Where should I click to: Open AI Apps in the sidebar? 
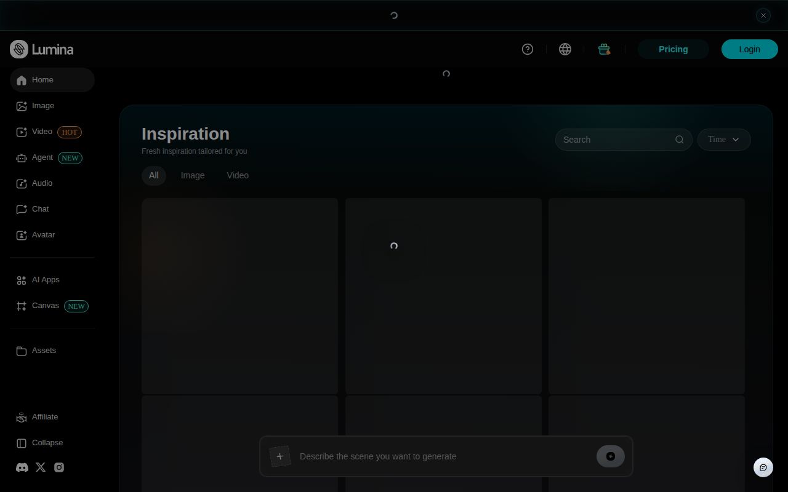tap(52, 280)
